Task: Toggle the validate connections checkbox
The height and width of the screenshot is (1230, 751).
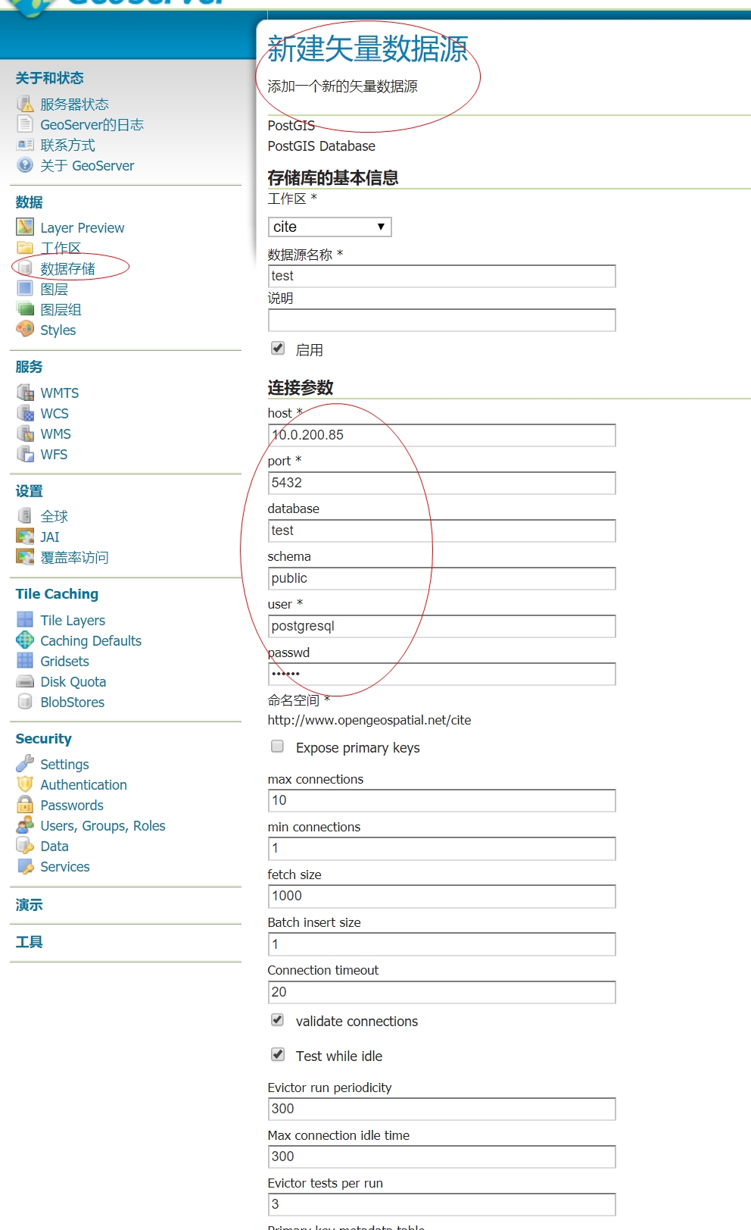Action: pos(278,1020)
